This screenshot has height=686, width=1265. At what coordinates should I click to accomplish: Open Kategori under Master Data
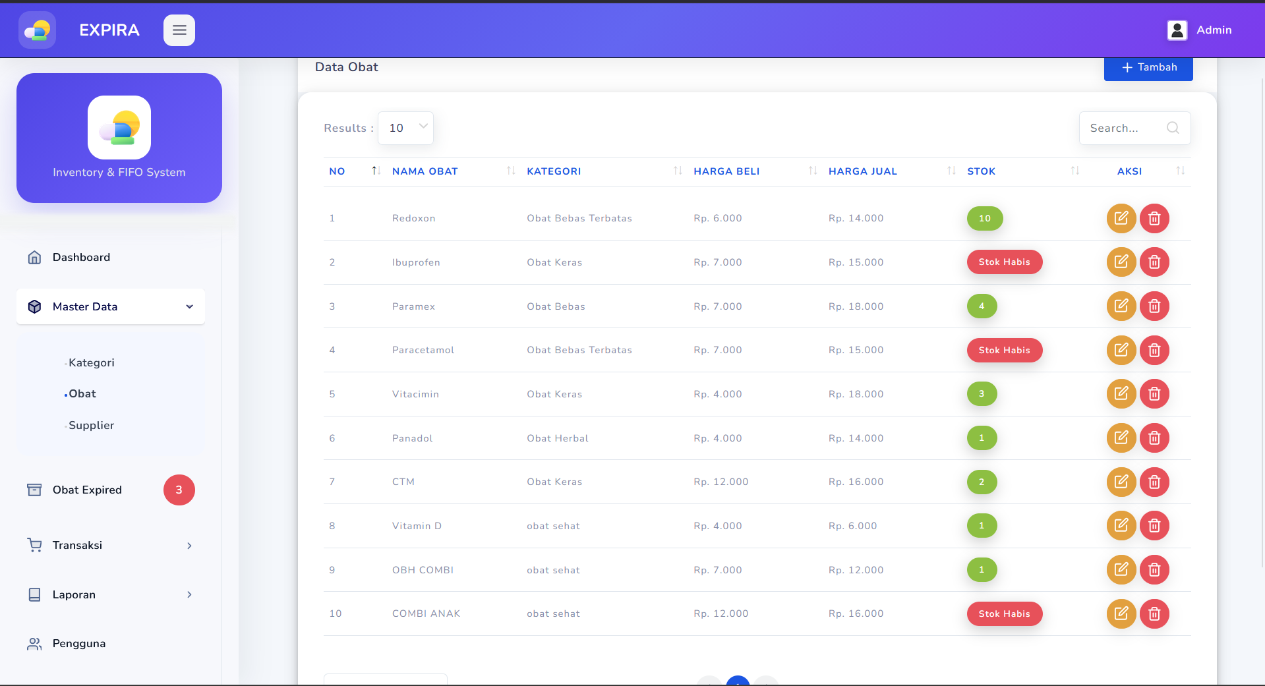coord(91,362)
